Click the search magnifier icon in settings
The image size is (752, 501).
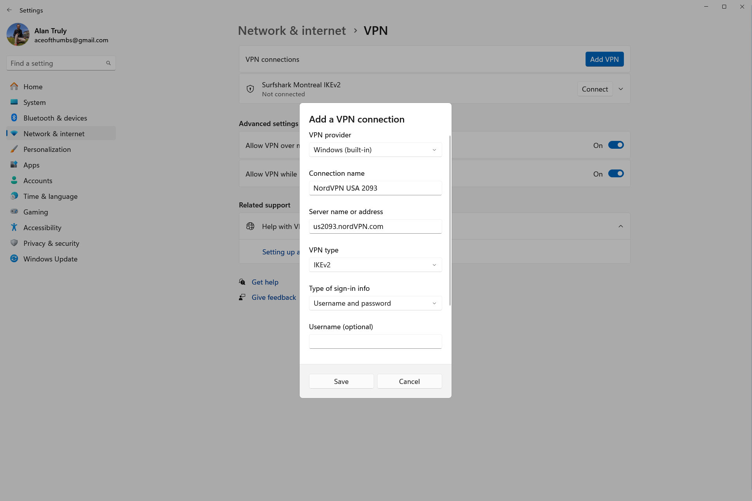point(109,63)
